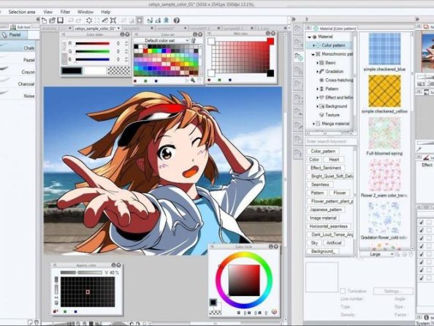Open the Help menu
This screenshot has height=326, width=434.
[106, 12]
